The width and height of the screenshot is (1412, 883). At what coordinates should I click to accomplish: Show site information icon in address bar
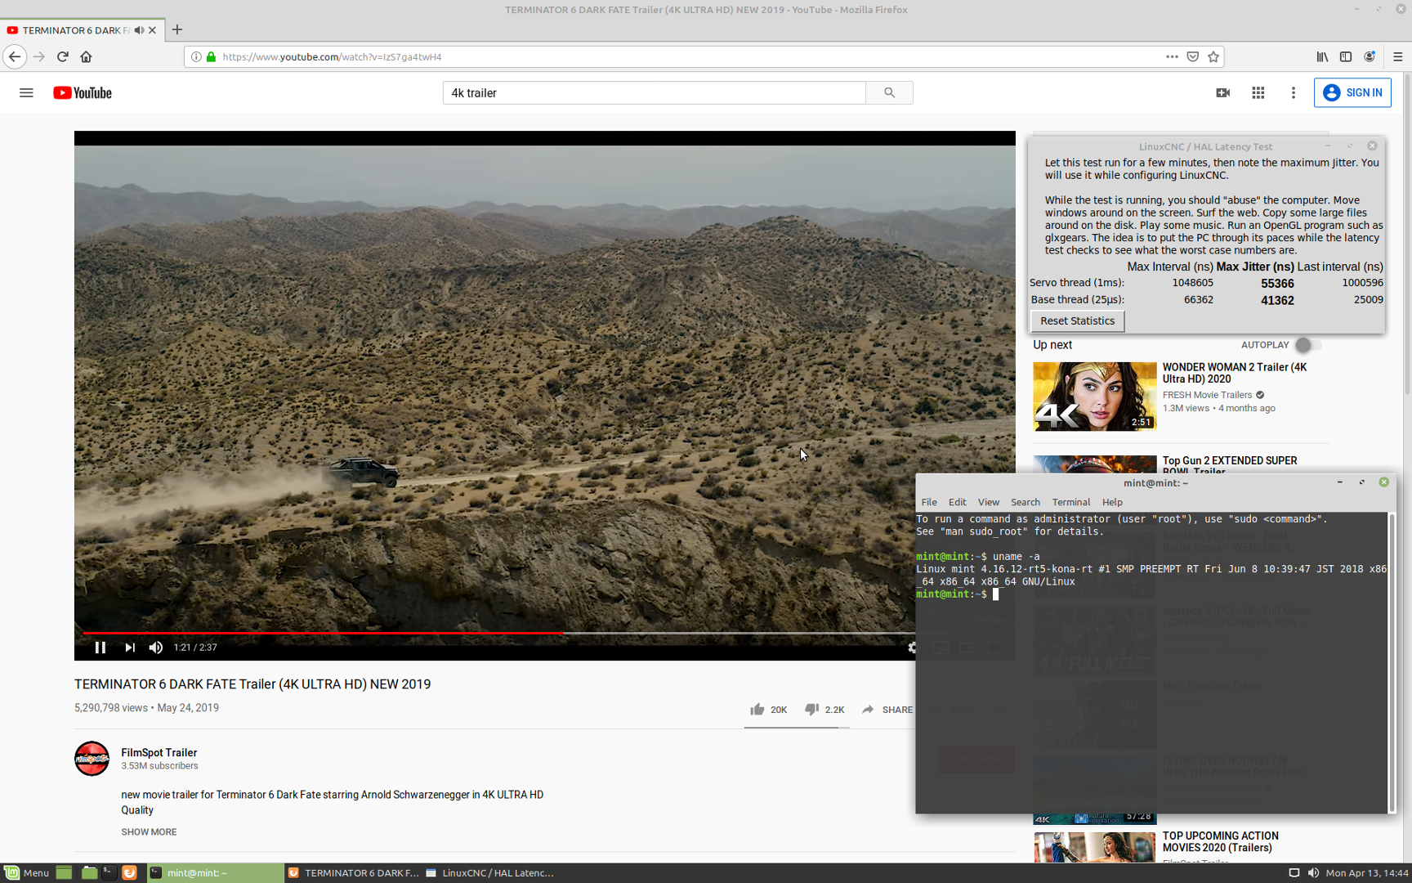click(x=196, y=56)
